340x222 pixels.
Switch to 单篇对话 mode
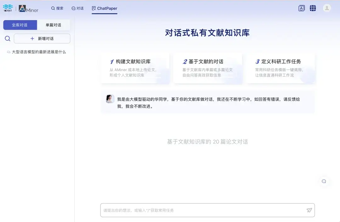pos(53,25)
